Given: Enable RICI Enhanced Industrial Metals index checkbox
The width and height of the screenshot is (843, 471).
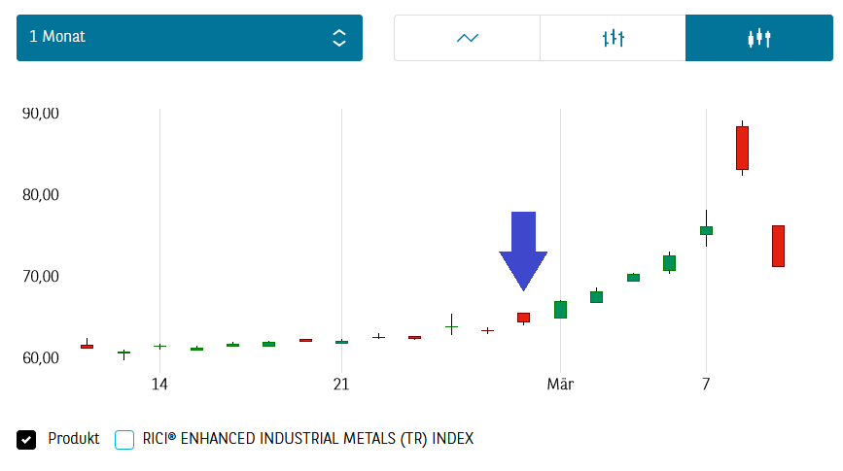Looking at the screenshot, I should [124, 440].
